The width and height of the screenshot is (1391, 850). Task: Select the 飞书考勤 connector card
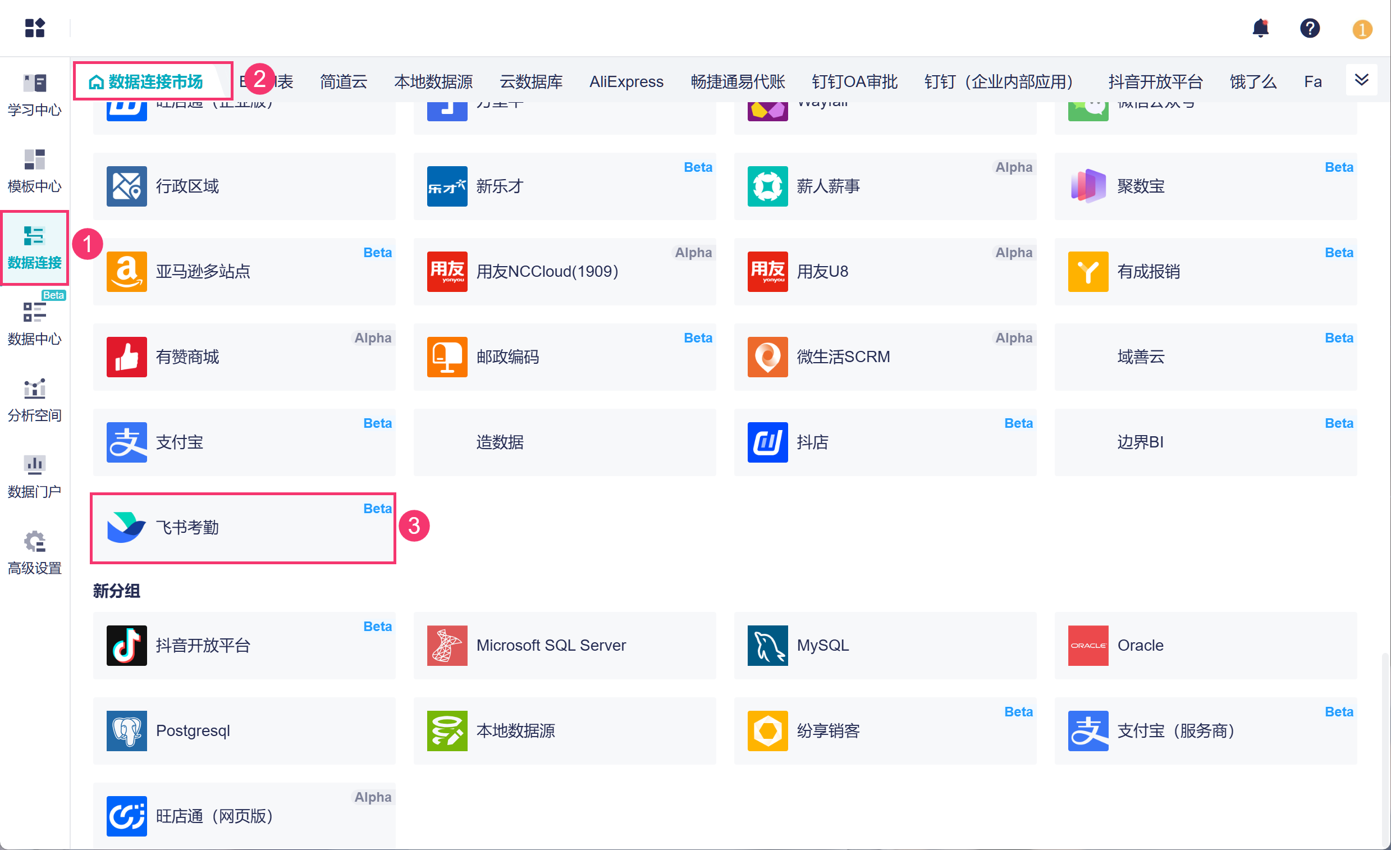tap(243, 528)
